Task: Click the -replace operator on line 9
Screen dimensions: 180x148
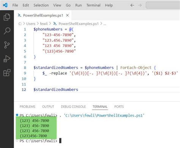Action: point(58,73)
